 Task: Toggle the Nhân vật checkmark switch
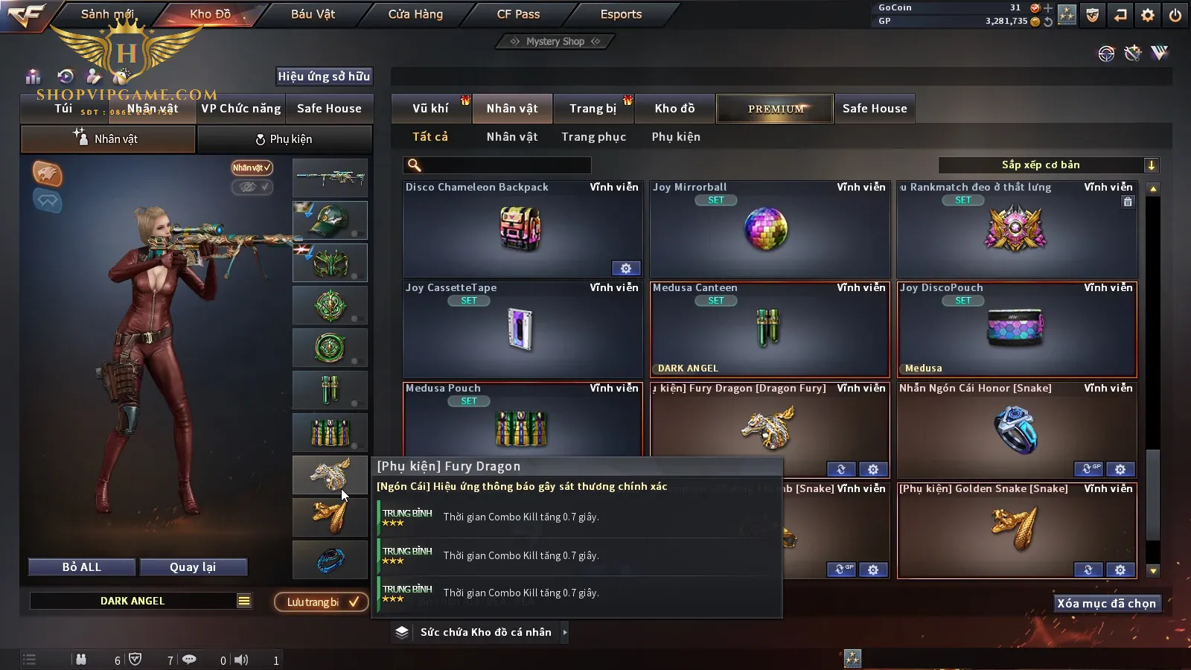click(252, 167)
